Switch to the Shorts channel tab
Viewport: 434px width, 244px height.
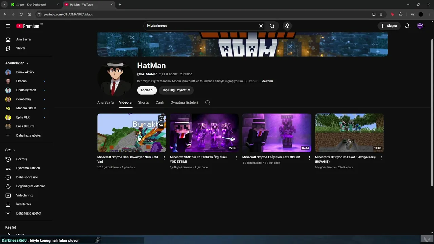[143, 102]
